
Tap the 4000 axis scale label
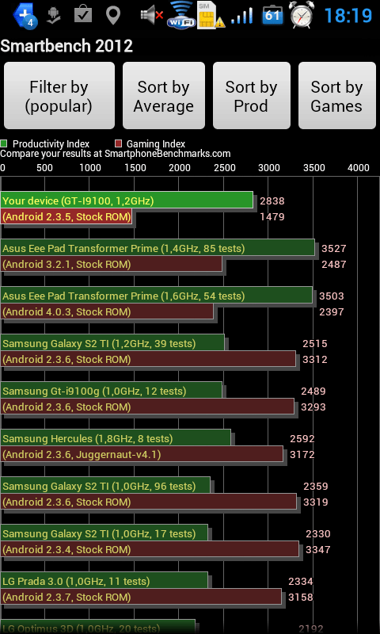tap(359, 168)
